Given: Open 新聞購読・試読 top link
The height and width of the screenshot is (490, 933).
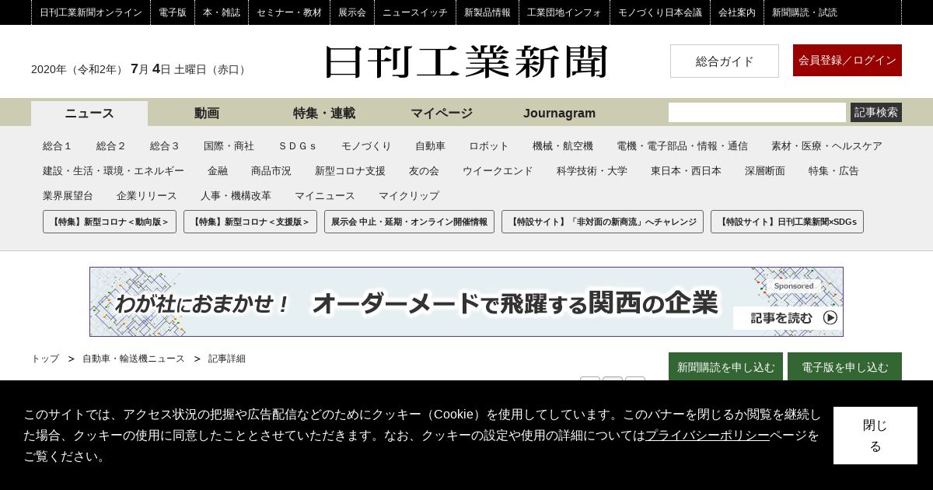Looking at the screenshot, I should tap(805, 12).
